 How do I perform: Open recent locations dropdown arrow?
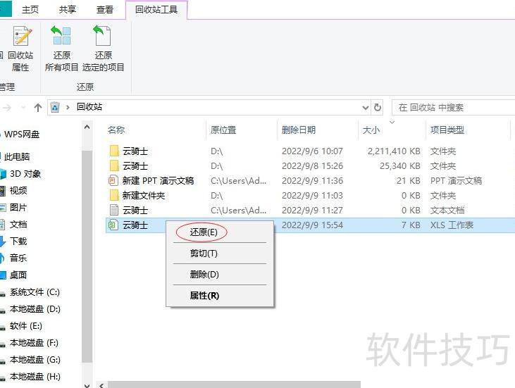tap(23, 107)
